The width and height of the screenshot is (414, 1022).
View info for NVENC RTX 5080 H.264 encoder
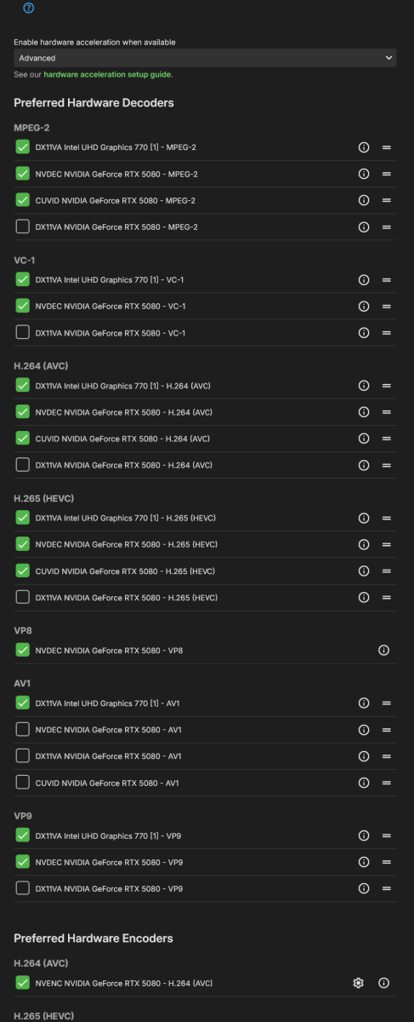point(383,983)
